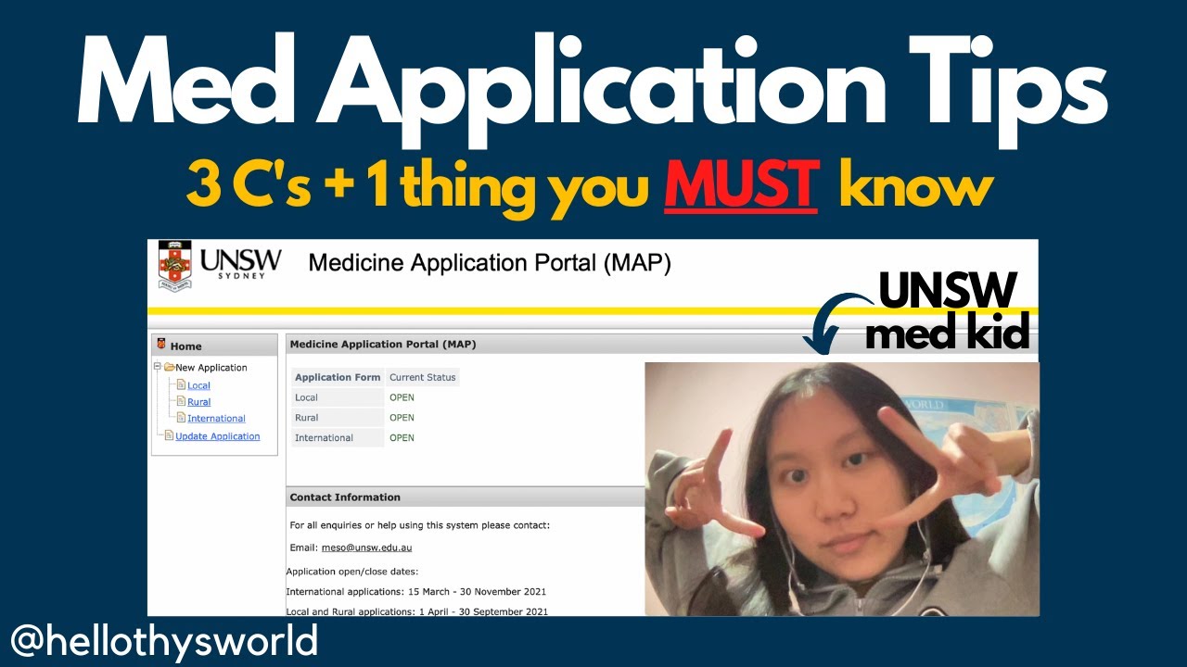Click the OPEN status for International
1187x667 pixels.
tap(402, 437)
